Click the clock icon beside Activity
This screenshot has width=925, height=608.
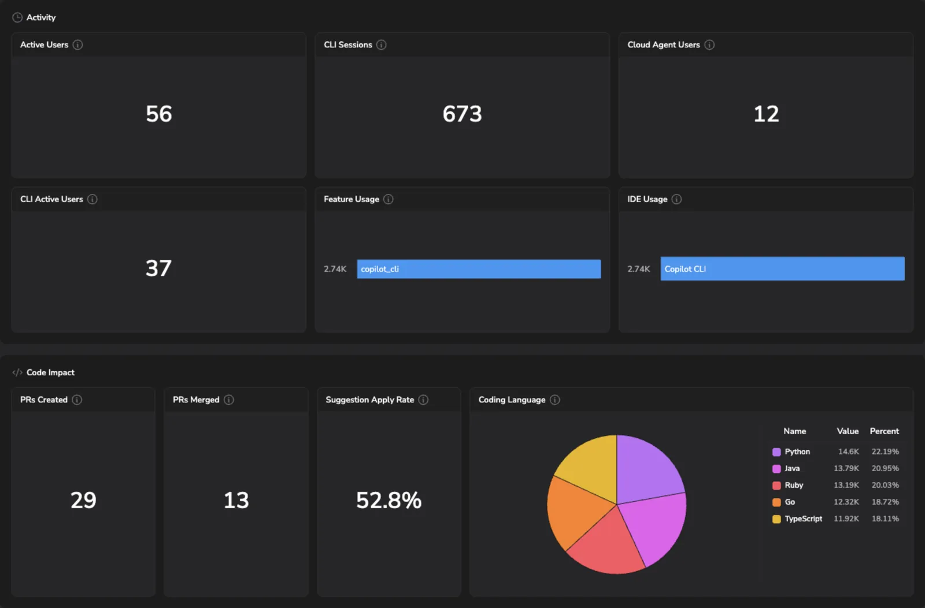tap(17, 17)
